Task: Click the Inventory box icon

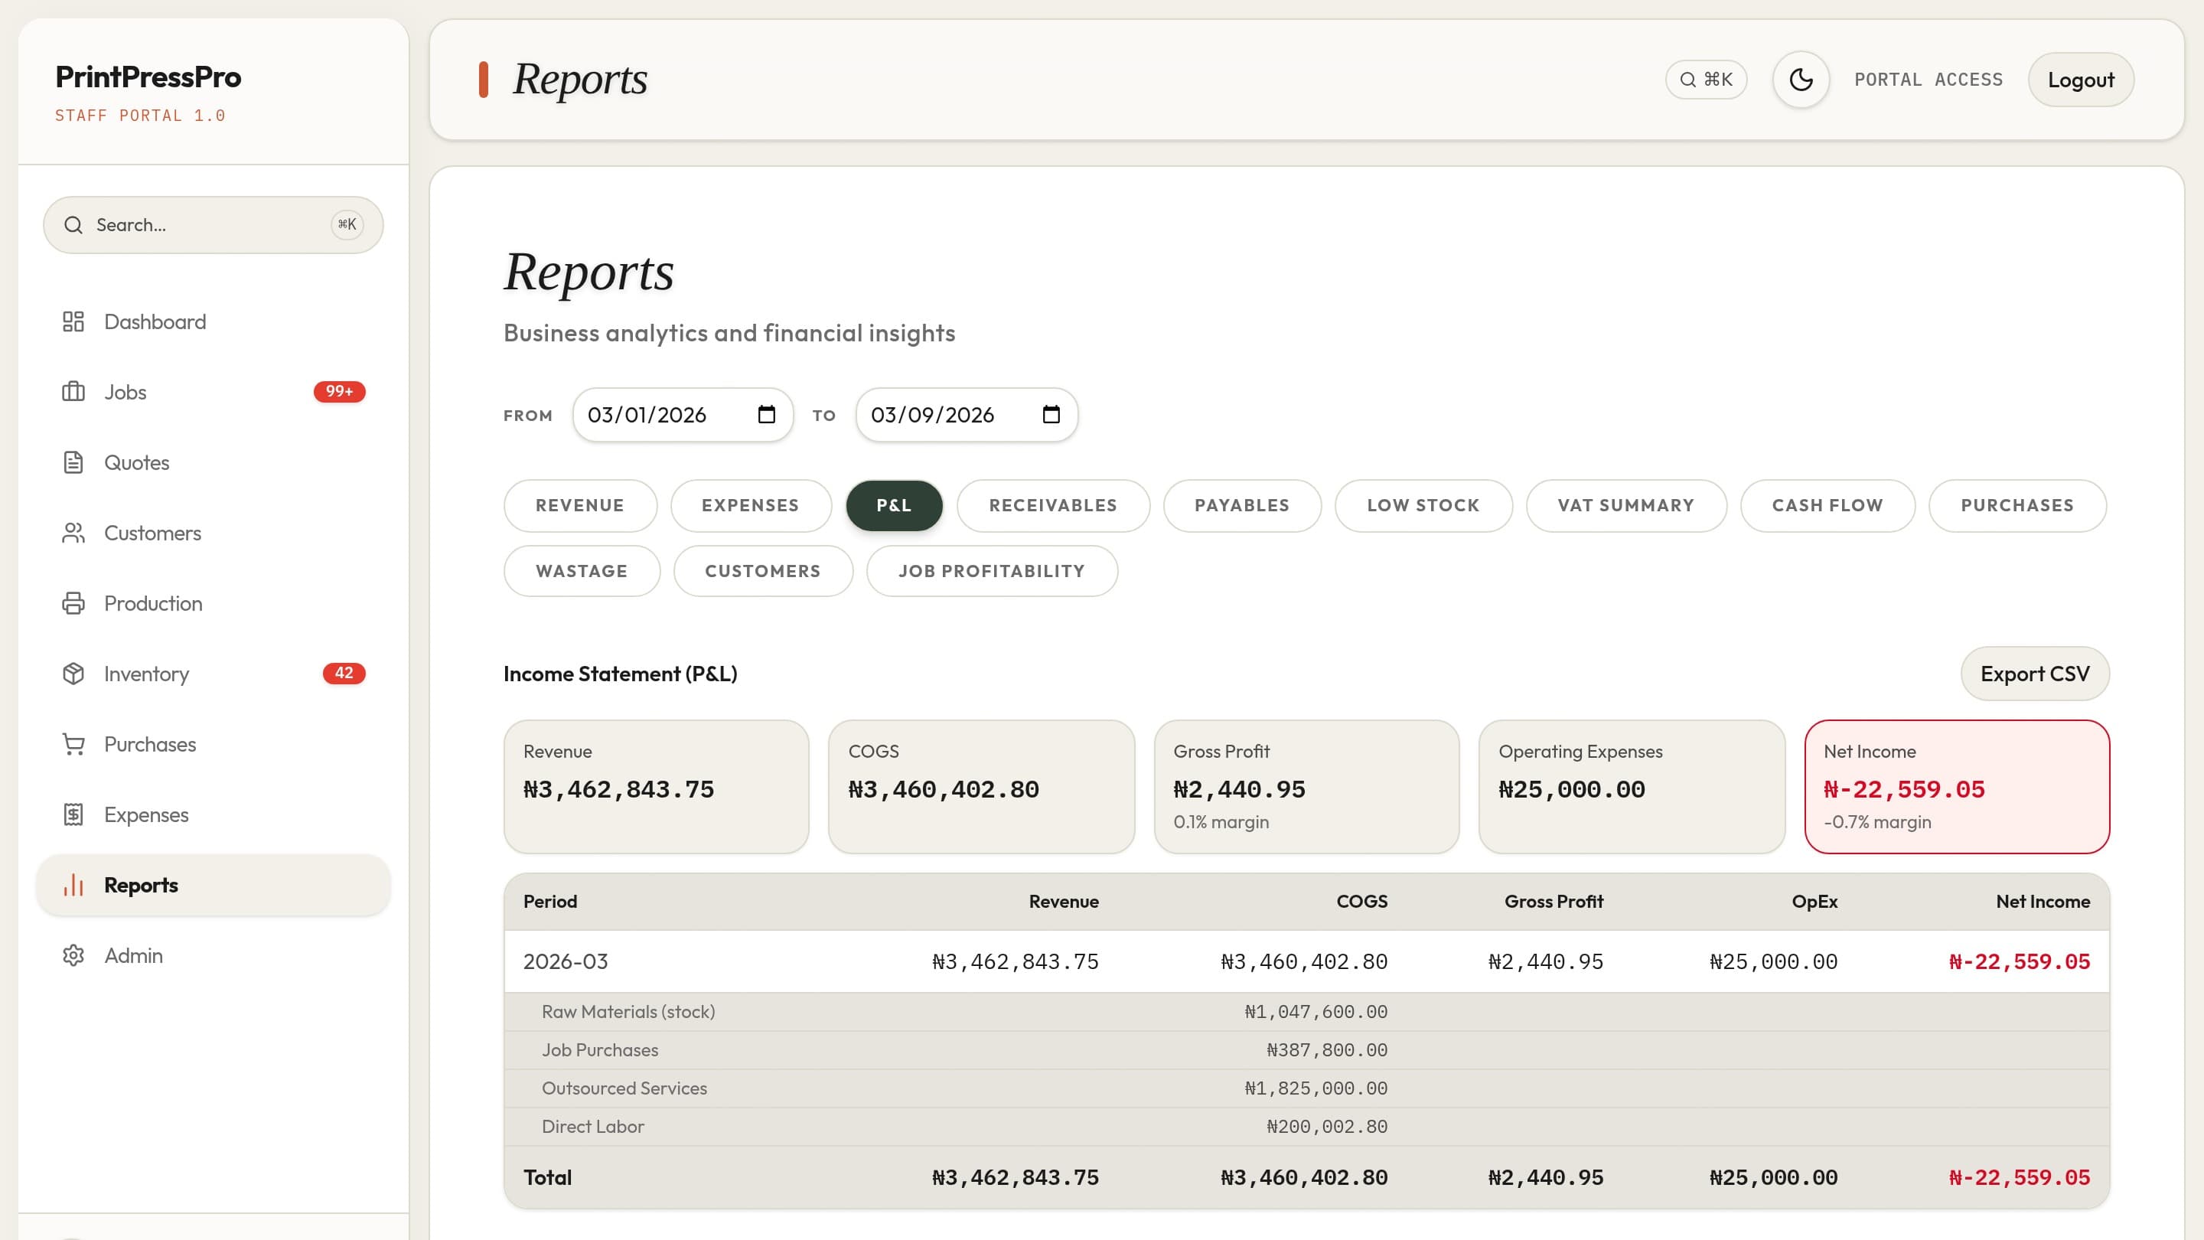Action: tap(73, 674)
